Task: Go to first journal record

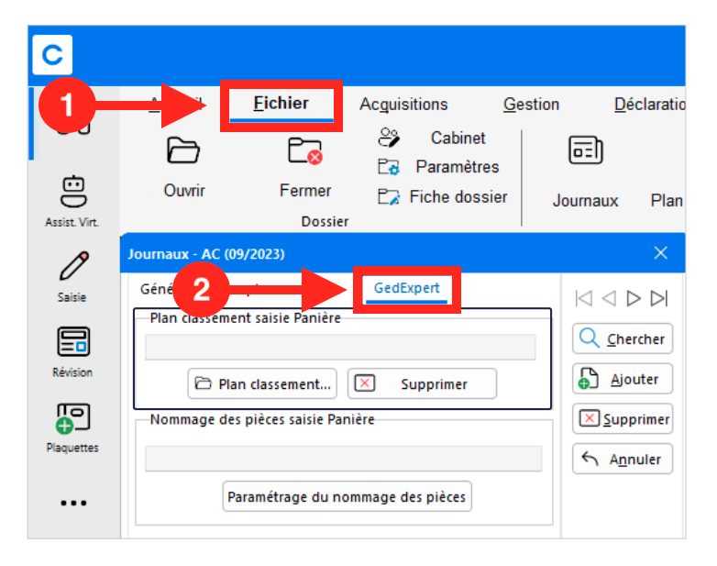Action: 584,298
